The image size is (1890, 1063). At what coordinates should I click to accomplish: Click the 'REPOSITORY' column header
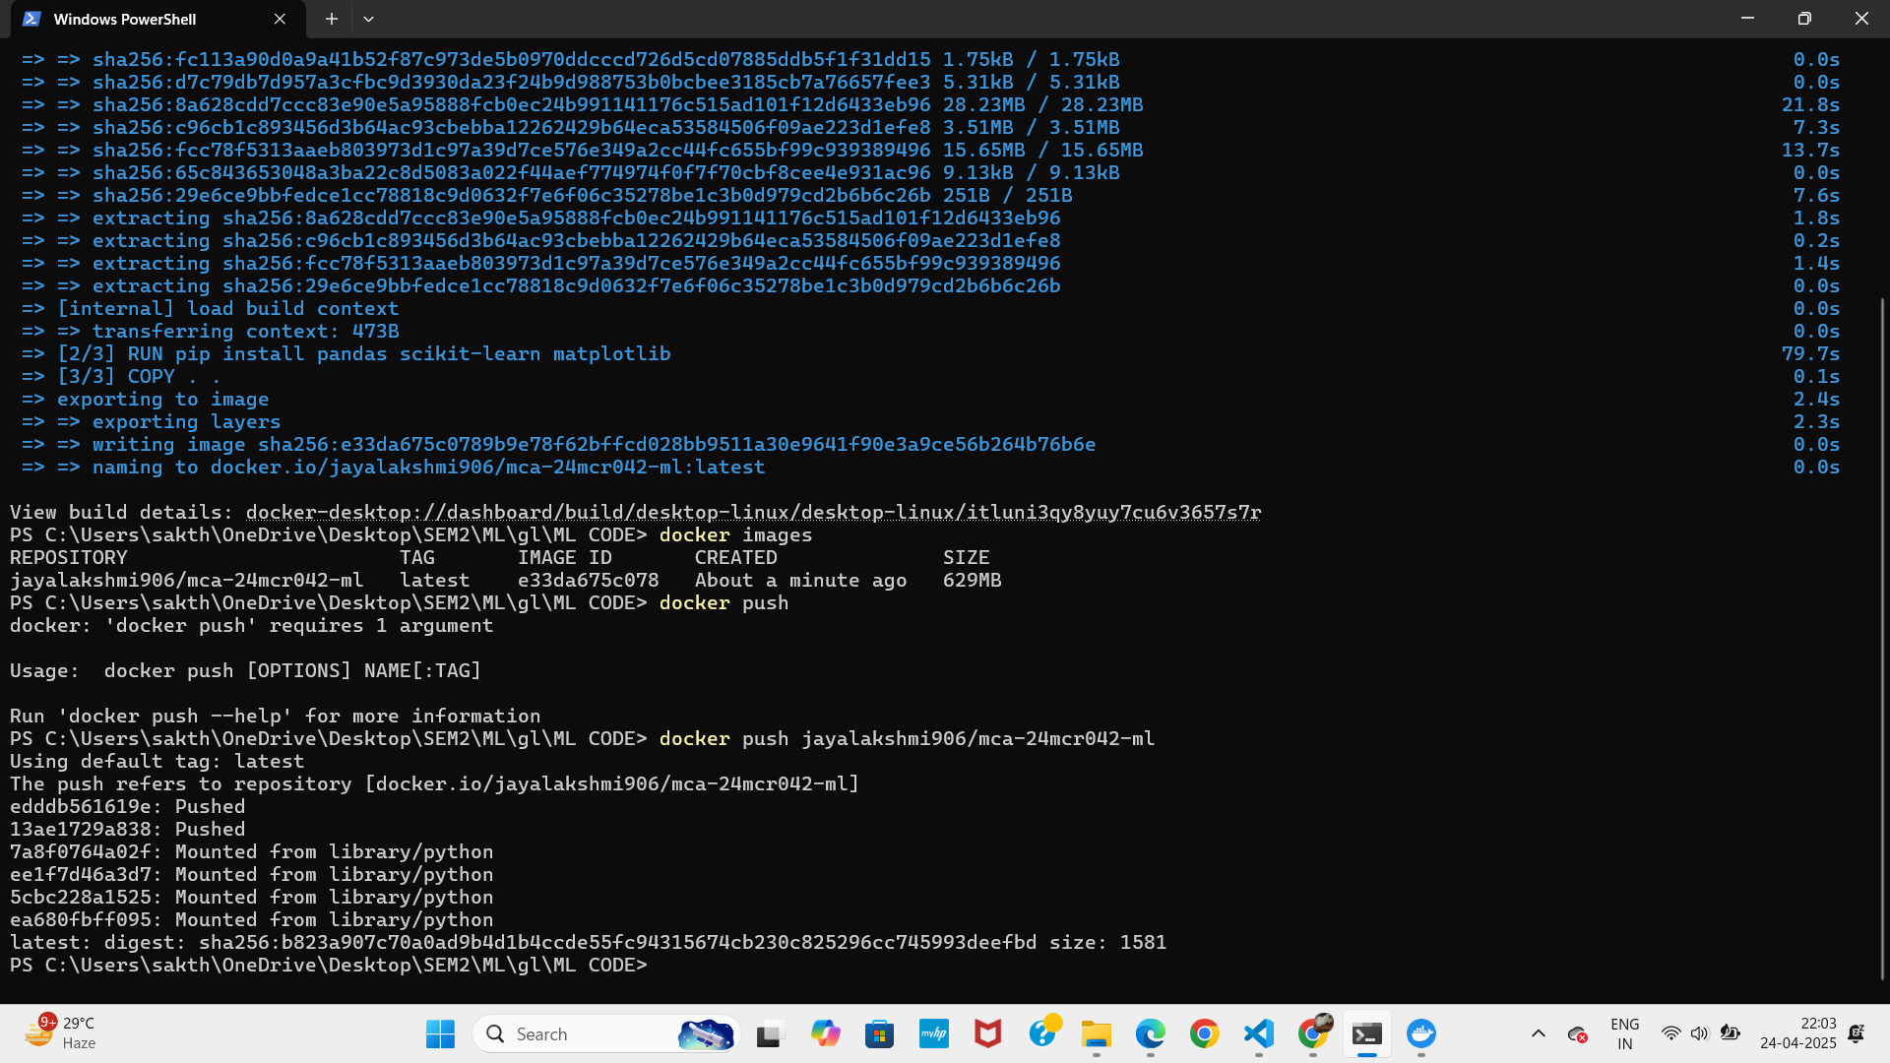[x=68, y=557]
